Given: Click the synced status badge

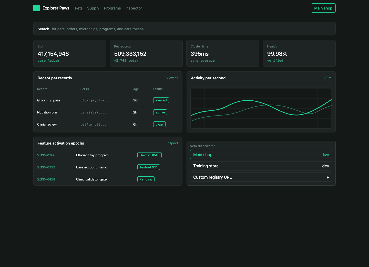Looking at the screenshot, I should click(161, 100).
